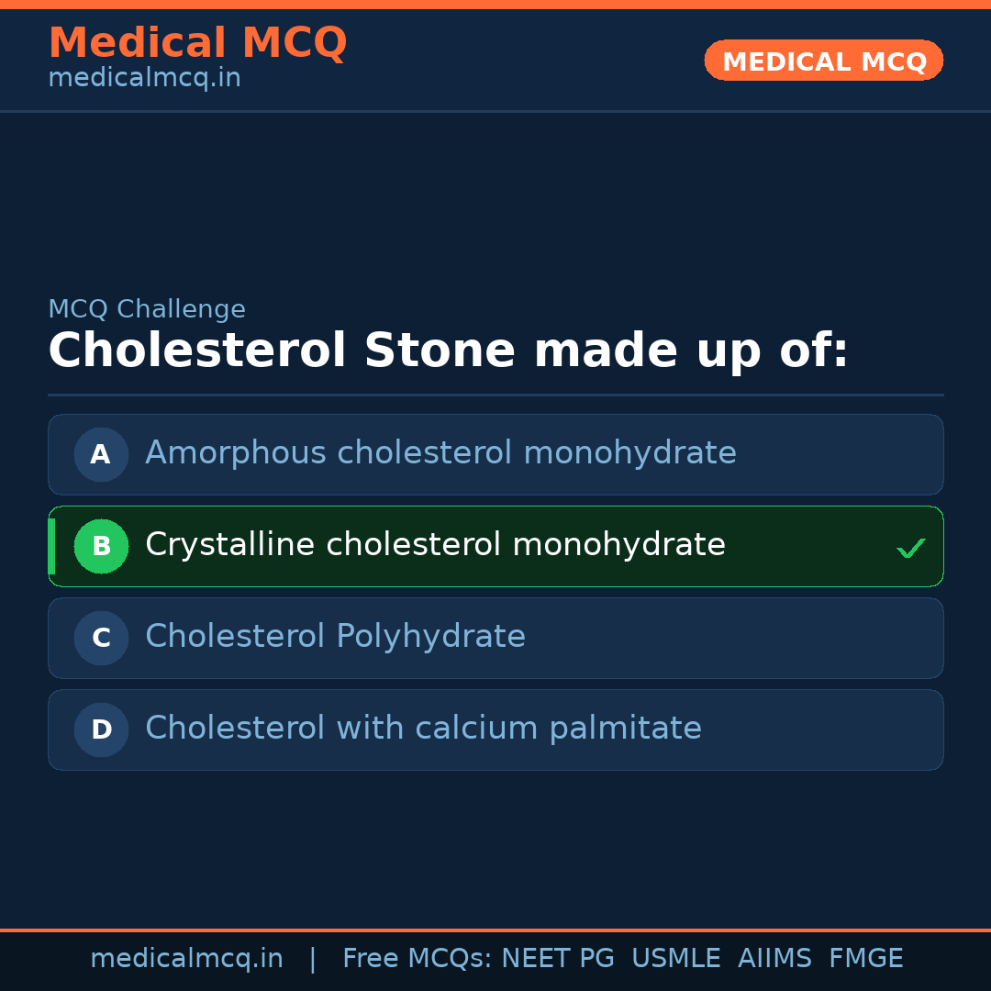Click the 'MCQ Challenge' label
991x991 pixels.
(147, 310)
